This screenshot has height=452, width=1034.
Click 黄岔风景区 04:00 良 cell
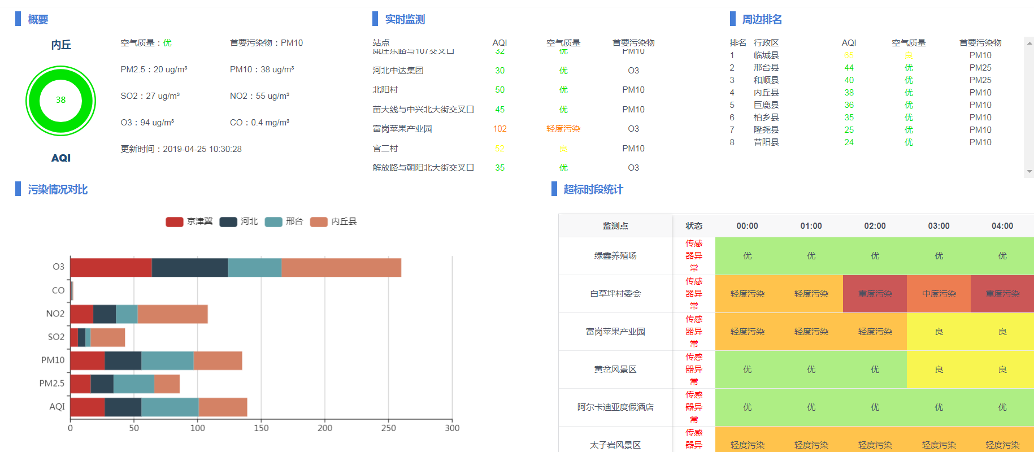coord(1002,370)
